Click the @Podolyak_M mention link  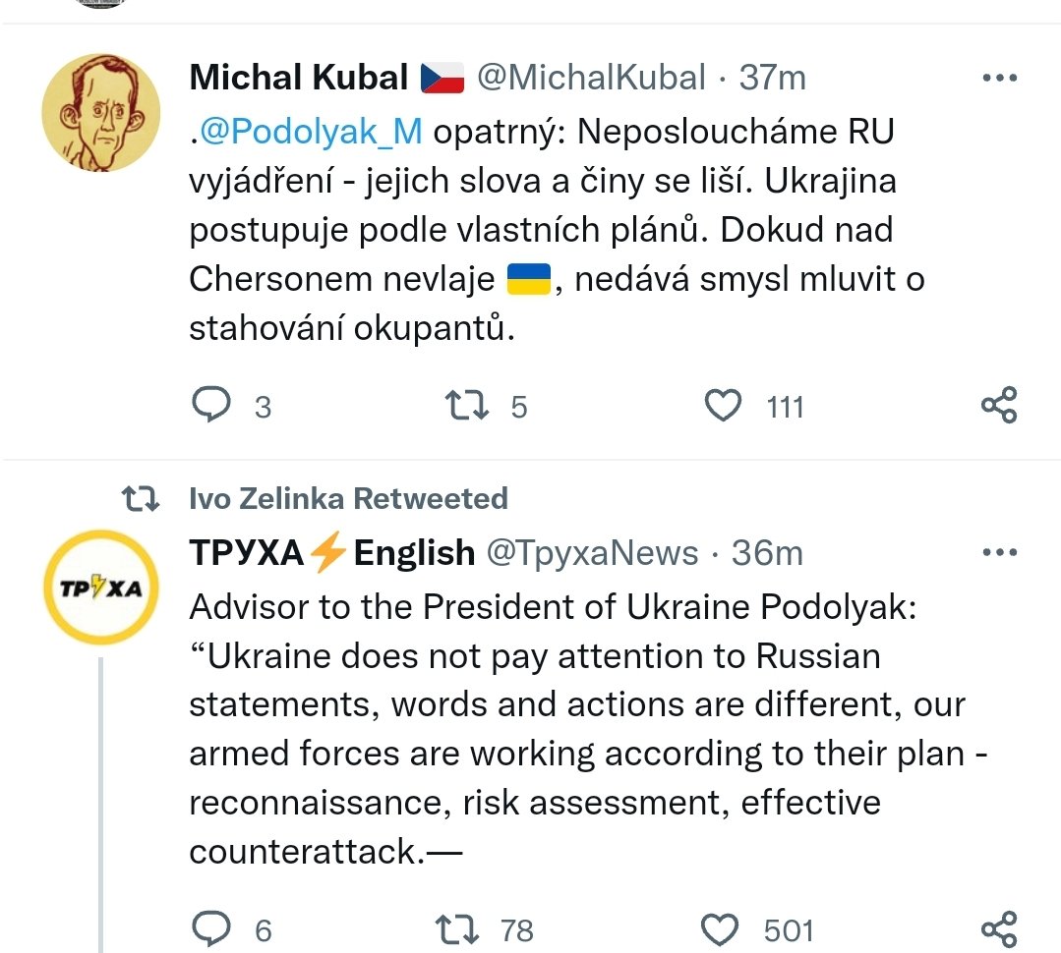tap(311, 132)
